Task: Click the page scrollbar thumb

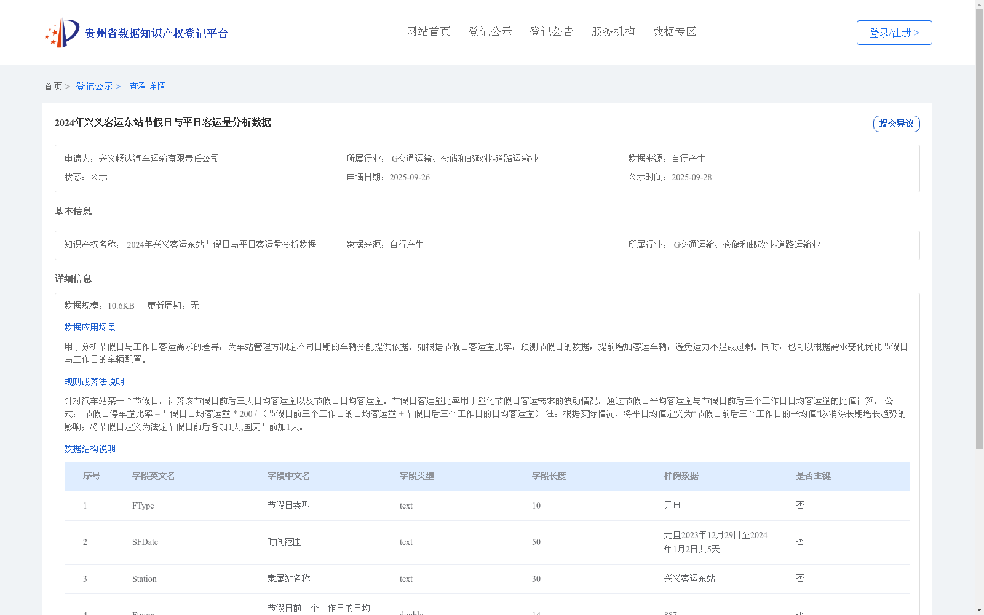Action: click(979, 229)
